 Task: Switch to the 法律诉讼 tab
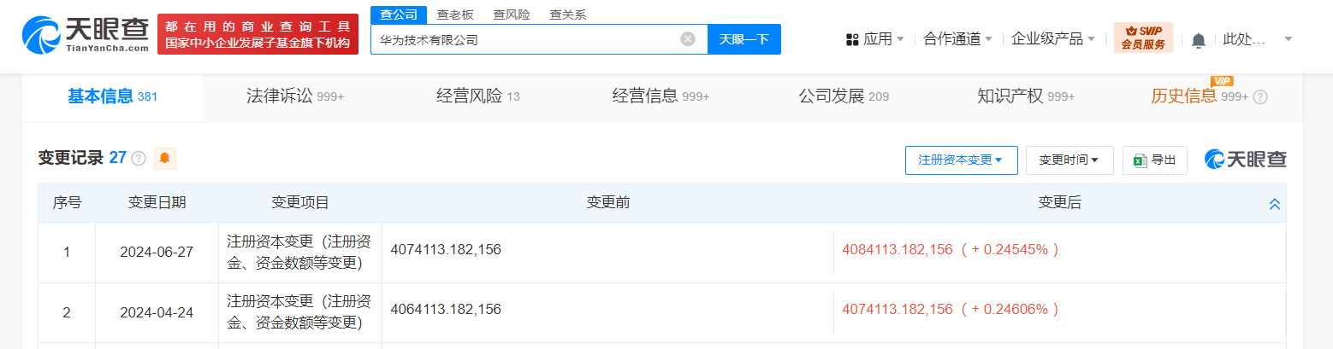point(294,96)
